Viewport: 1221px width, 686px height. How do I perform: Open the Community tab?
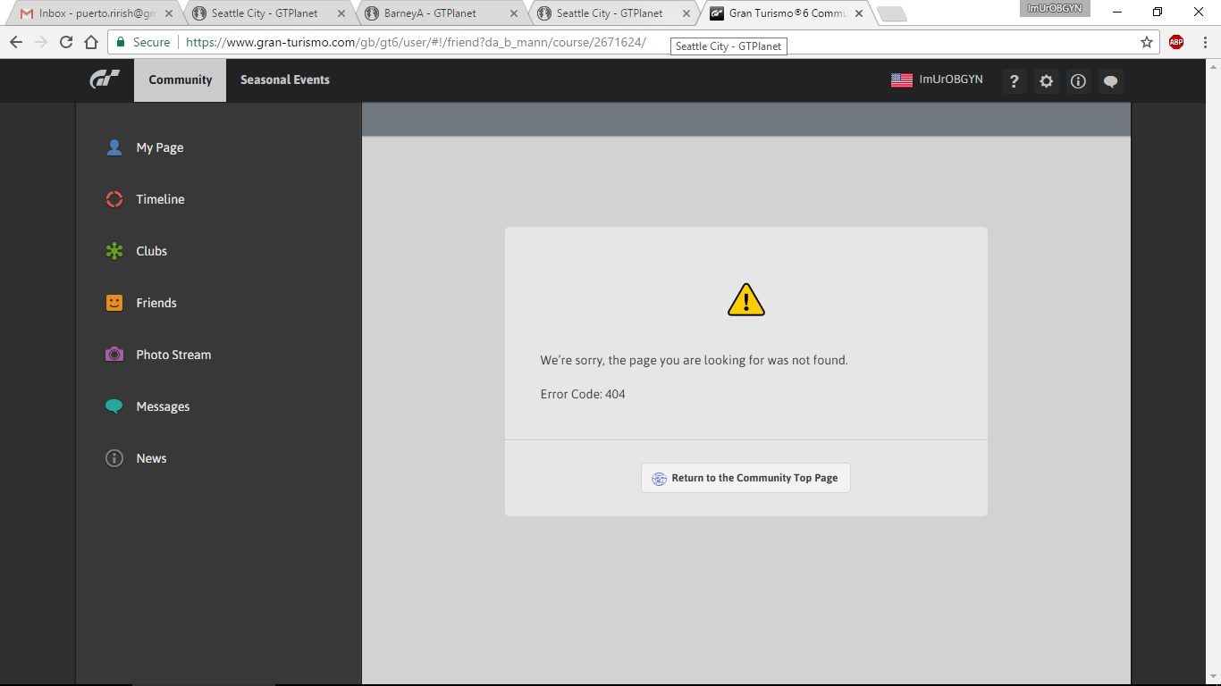[180, 80]
